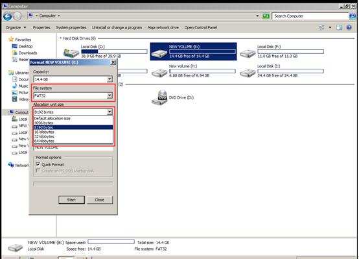359x259 pixels.
Task: Click Map network drive
Action: [163, 28]
